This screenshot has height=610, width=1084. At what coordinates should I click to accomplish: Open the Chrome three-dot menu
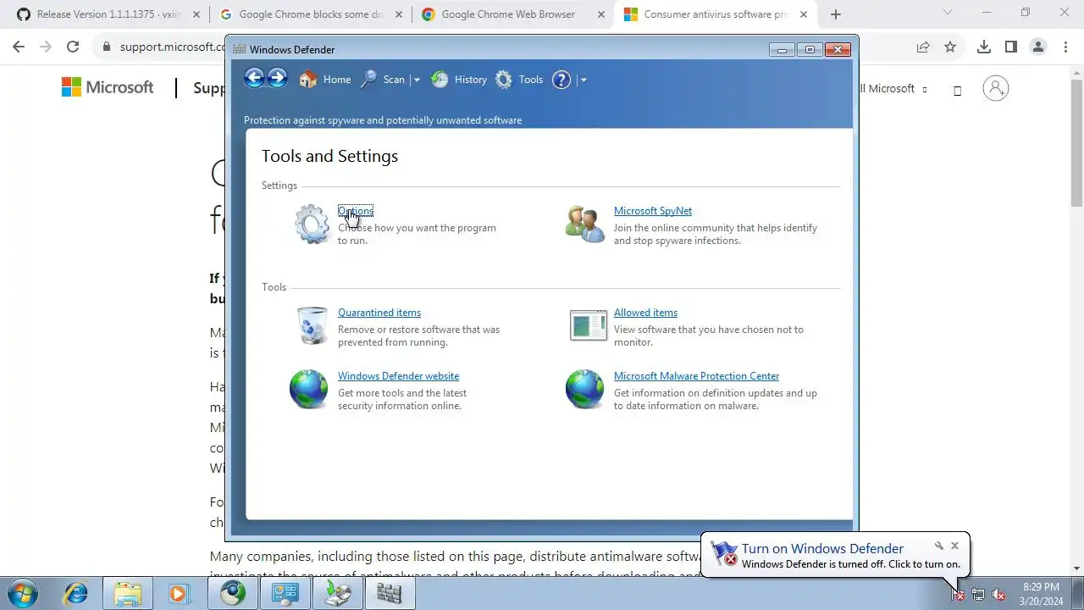[x=1065, y=47]
